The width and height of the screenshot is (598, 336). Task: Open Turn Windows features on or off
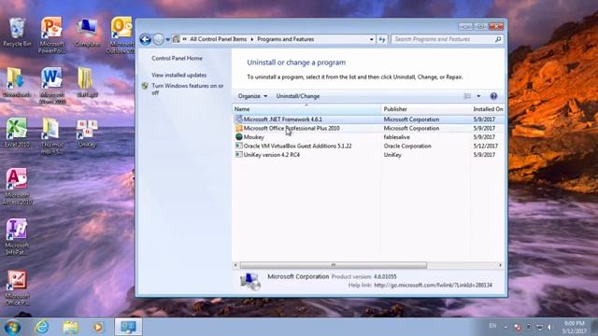click(187, 90)
